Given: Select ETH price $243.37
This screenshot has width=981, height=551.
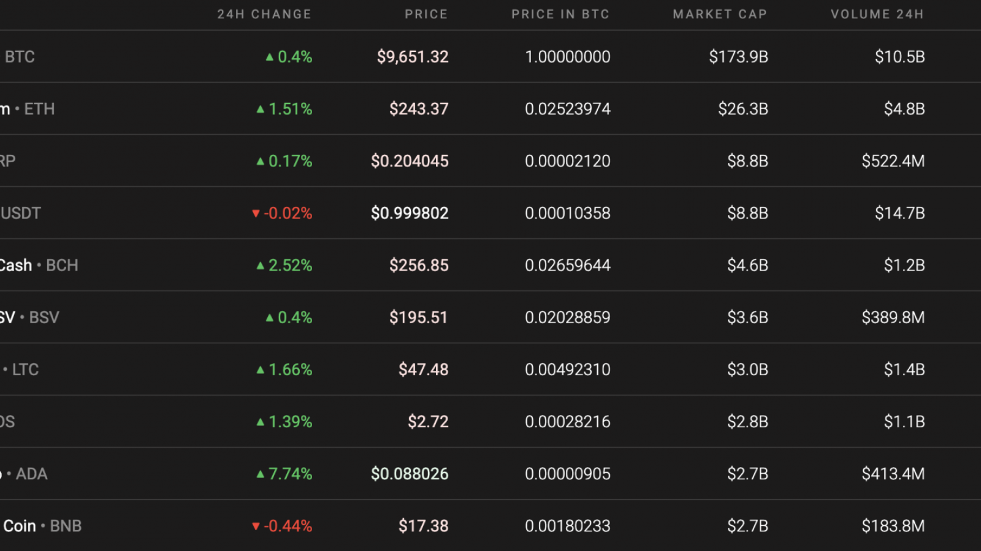Looking at the screenshot, I should [x=419, y=109].
